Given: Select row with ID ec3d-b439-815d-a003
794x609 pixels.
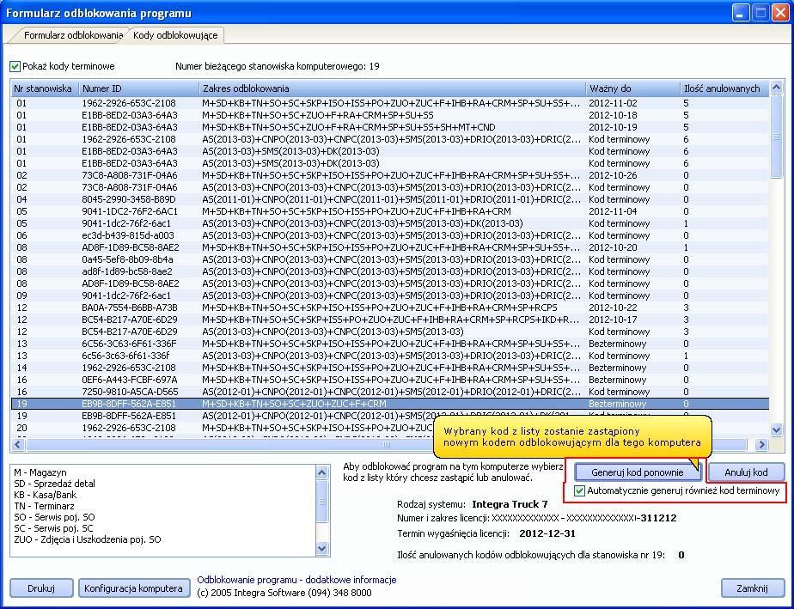Looking at the screenshot, I should click(390, 235).
